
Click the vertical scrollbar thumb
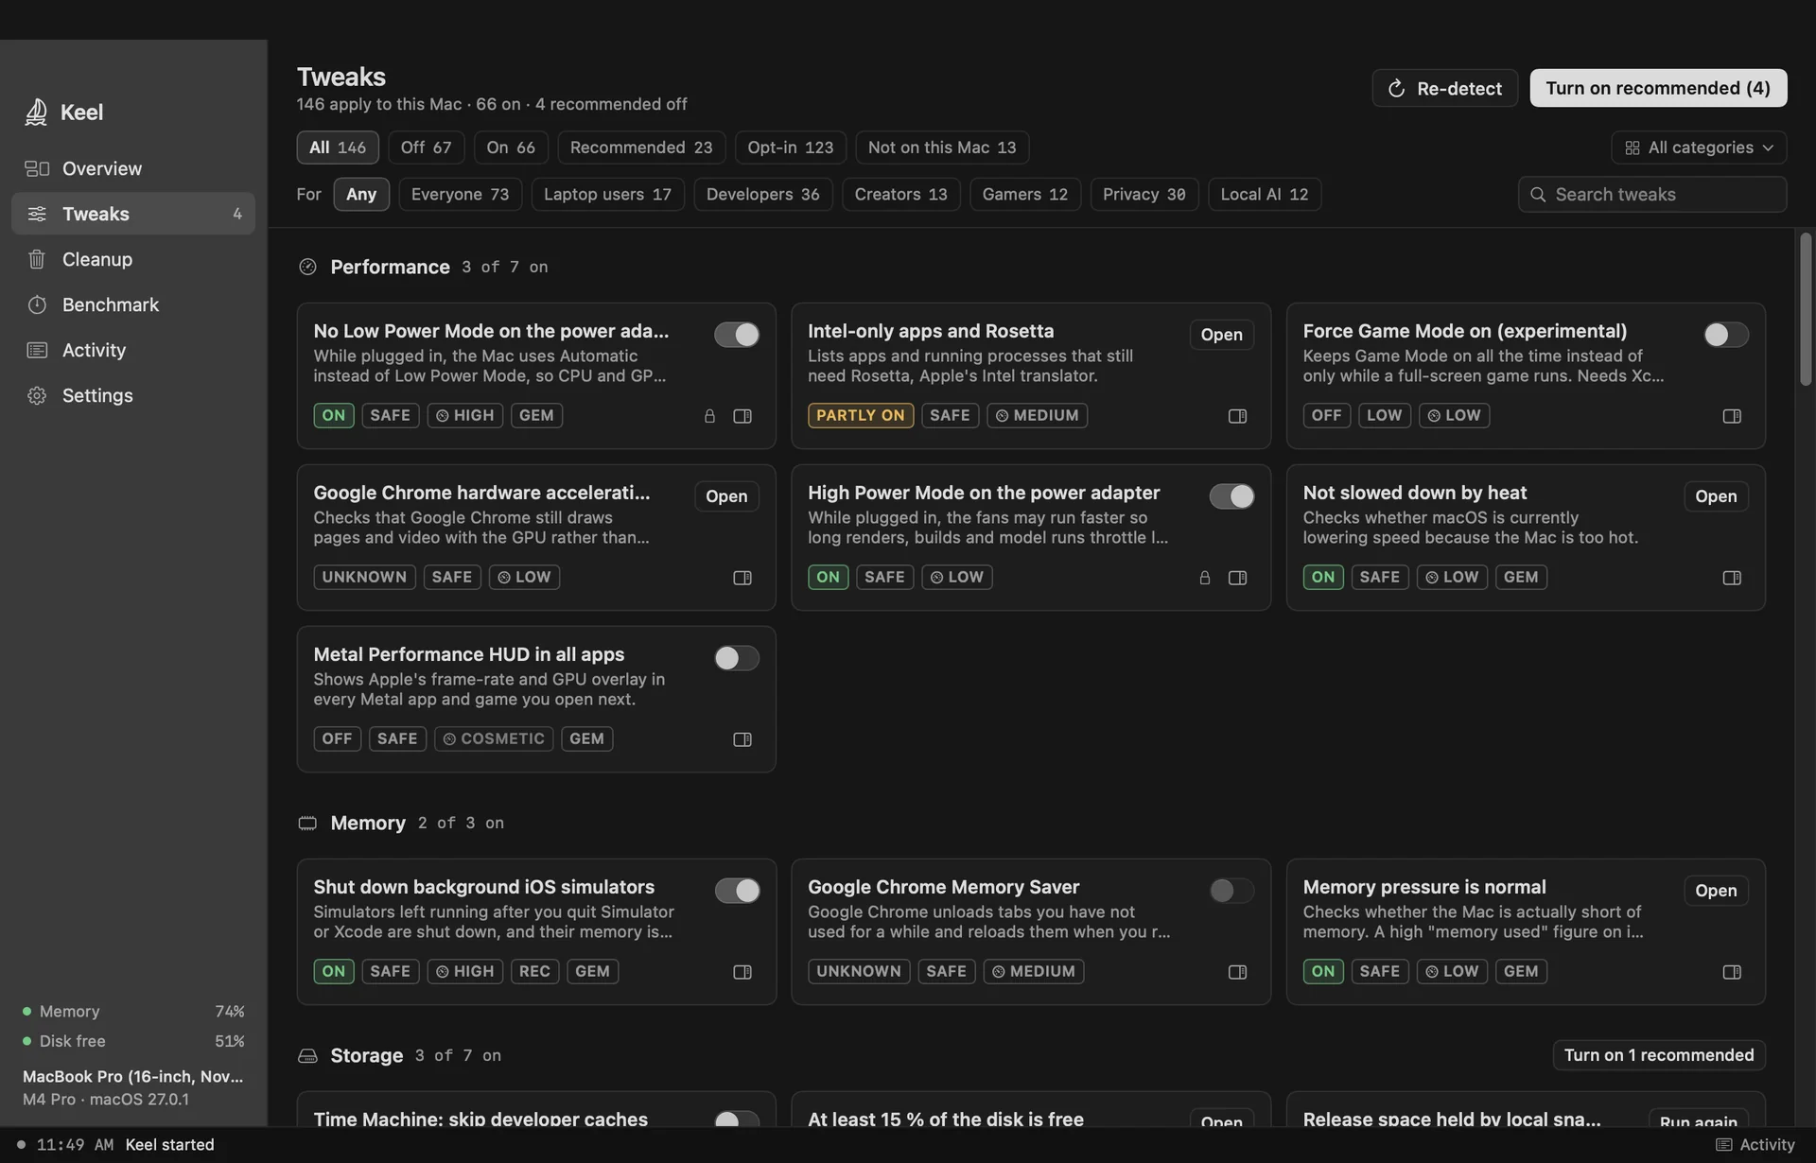click(x=1806, y=309)
